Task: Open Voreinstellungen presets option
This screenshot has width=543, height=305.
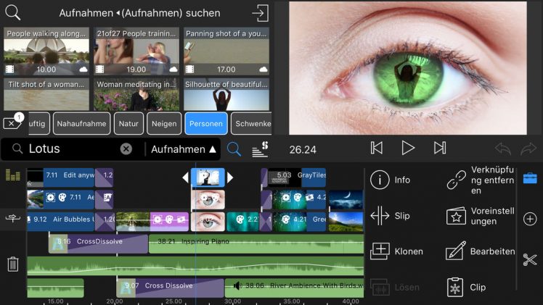Action: (481, 216)
